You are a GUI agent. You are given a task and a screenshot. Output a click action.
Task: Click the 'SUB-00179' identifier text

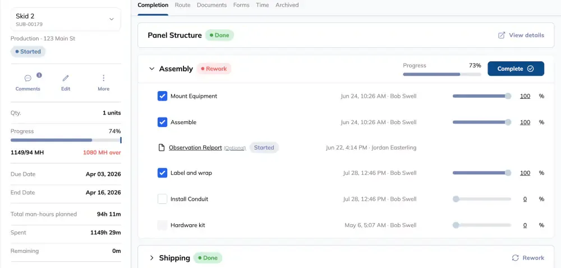tap(29, 24)
